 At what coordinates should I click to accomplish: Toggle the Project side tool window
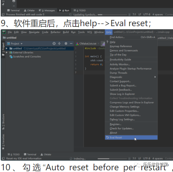[x=3, y=49]
